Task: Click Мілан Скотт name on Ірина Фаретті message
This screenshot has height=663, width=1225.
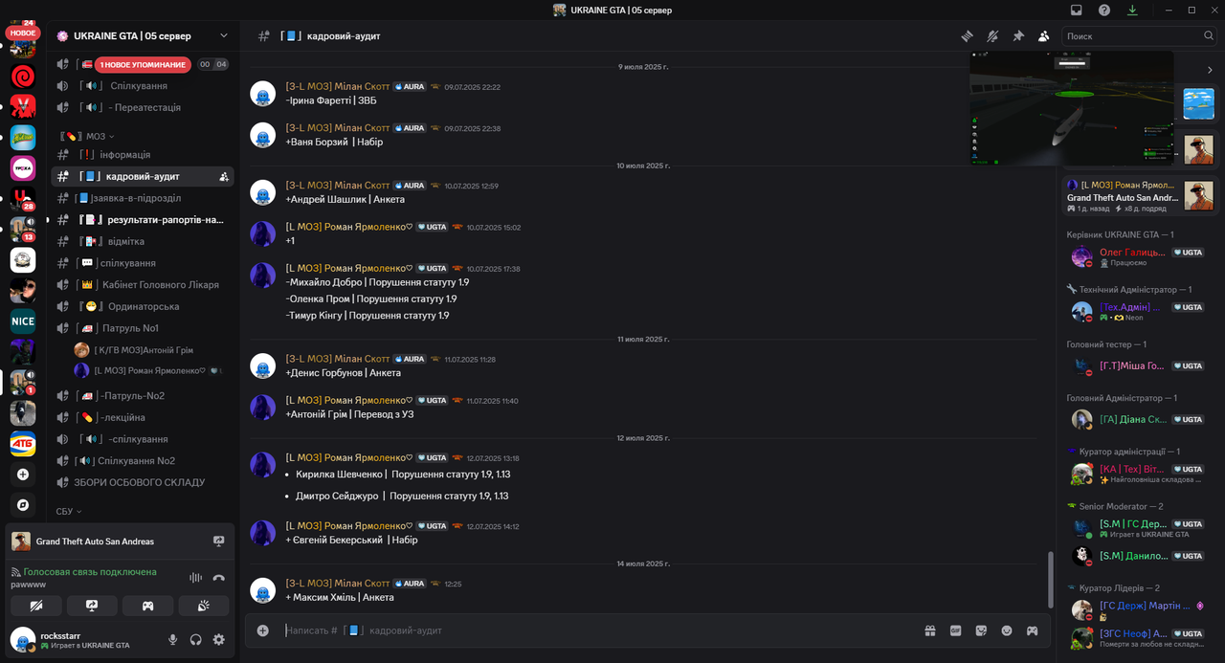Action: click(338, 86)
